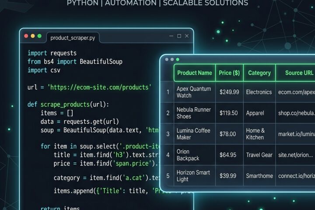This screenshot has width=315, height=210.
Task: Click the BeautifulSoup import line
Action: click(75, 62)
